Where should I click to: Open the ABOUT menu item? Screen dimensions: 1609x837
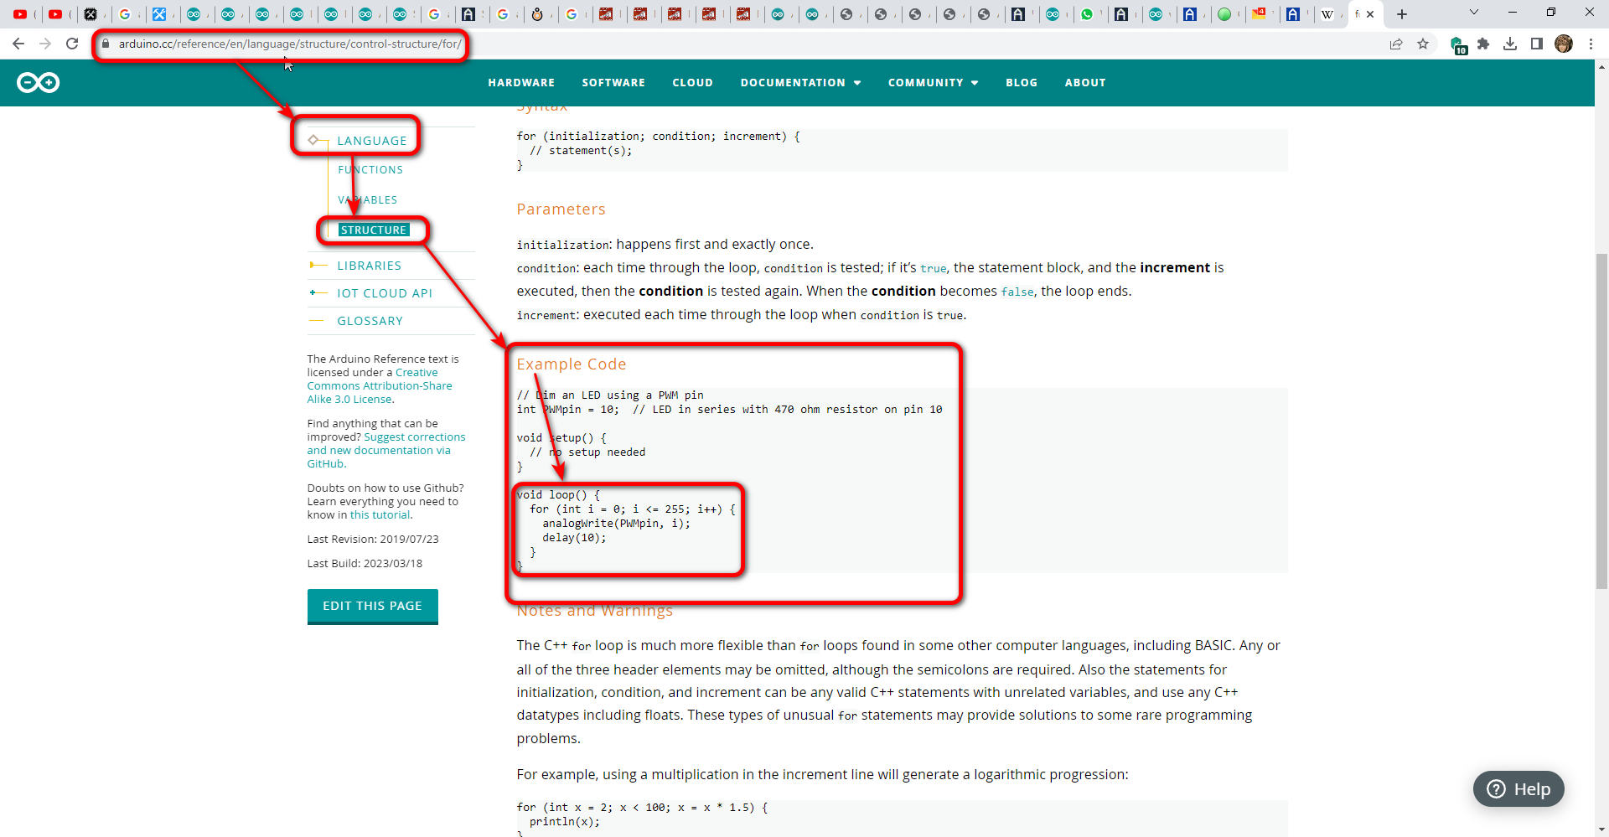(1085, 83)
